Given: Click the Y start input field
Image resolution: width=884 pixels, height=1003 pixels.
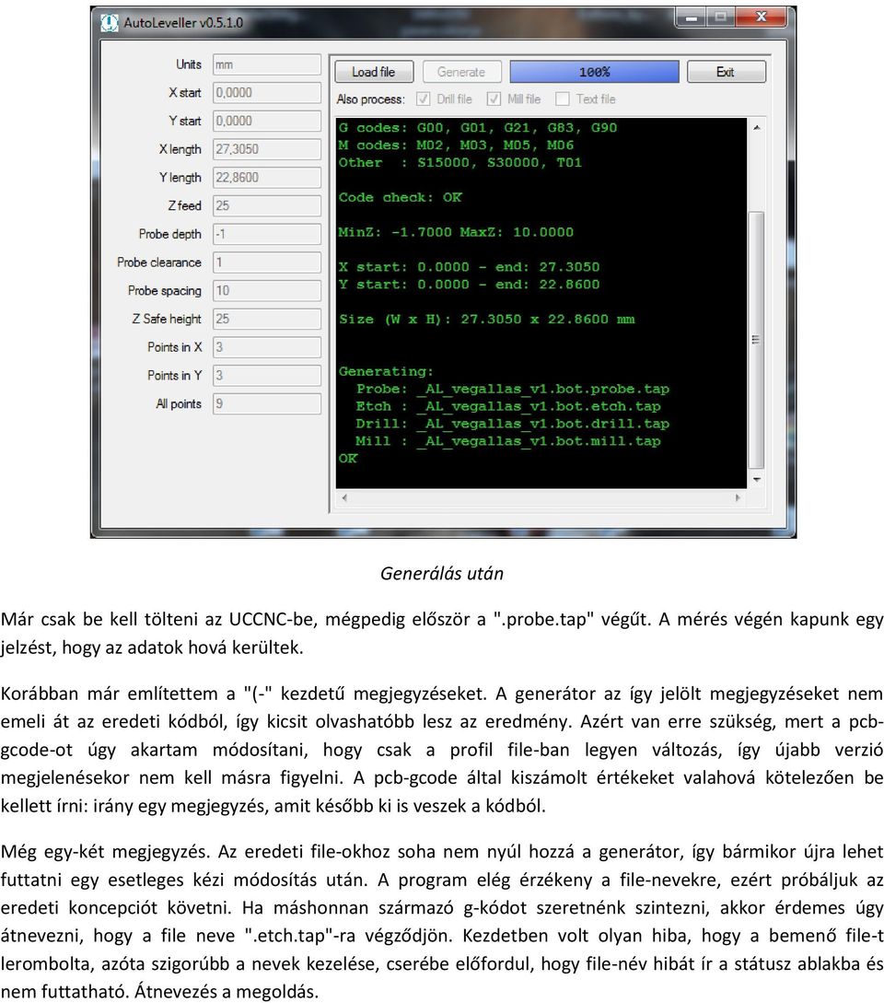Looking at the screenshot, I should coord(267,121).
